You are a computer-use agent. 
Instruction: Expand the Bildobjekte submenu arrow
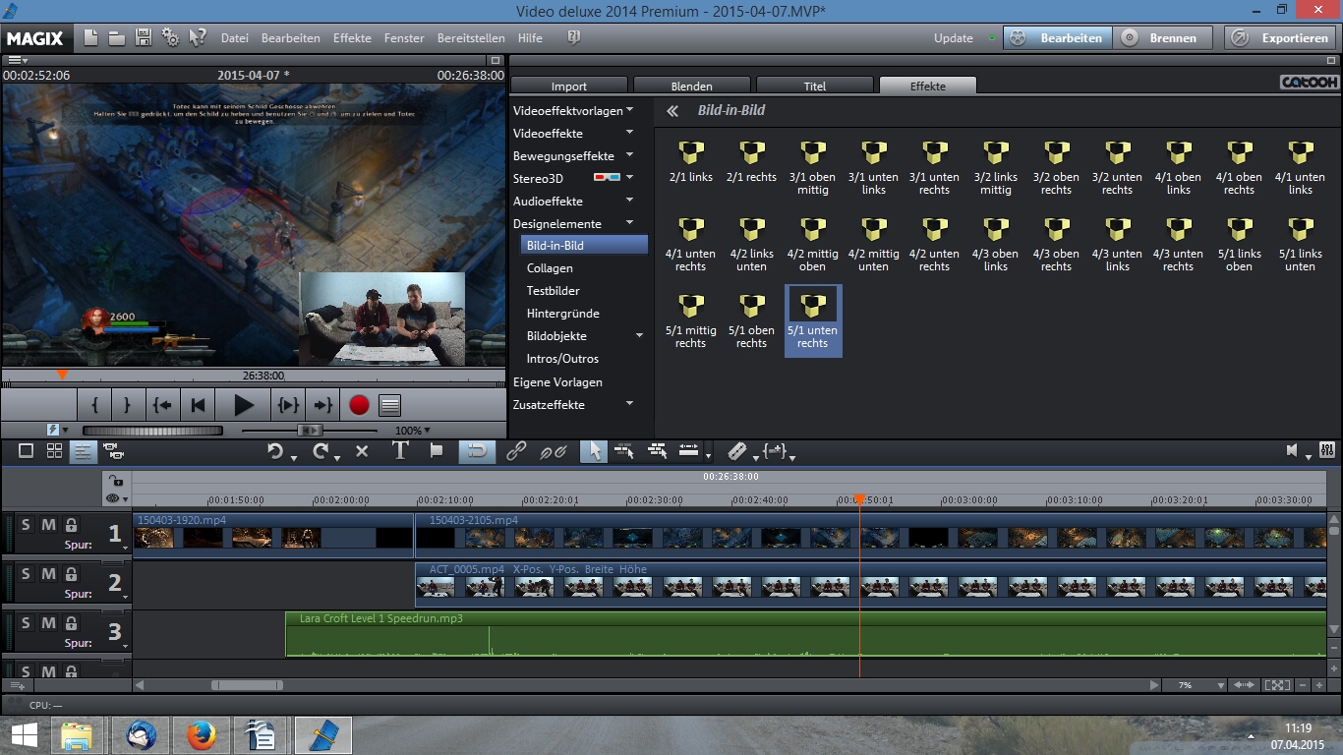(x=639, y=335)
